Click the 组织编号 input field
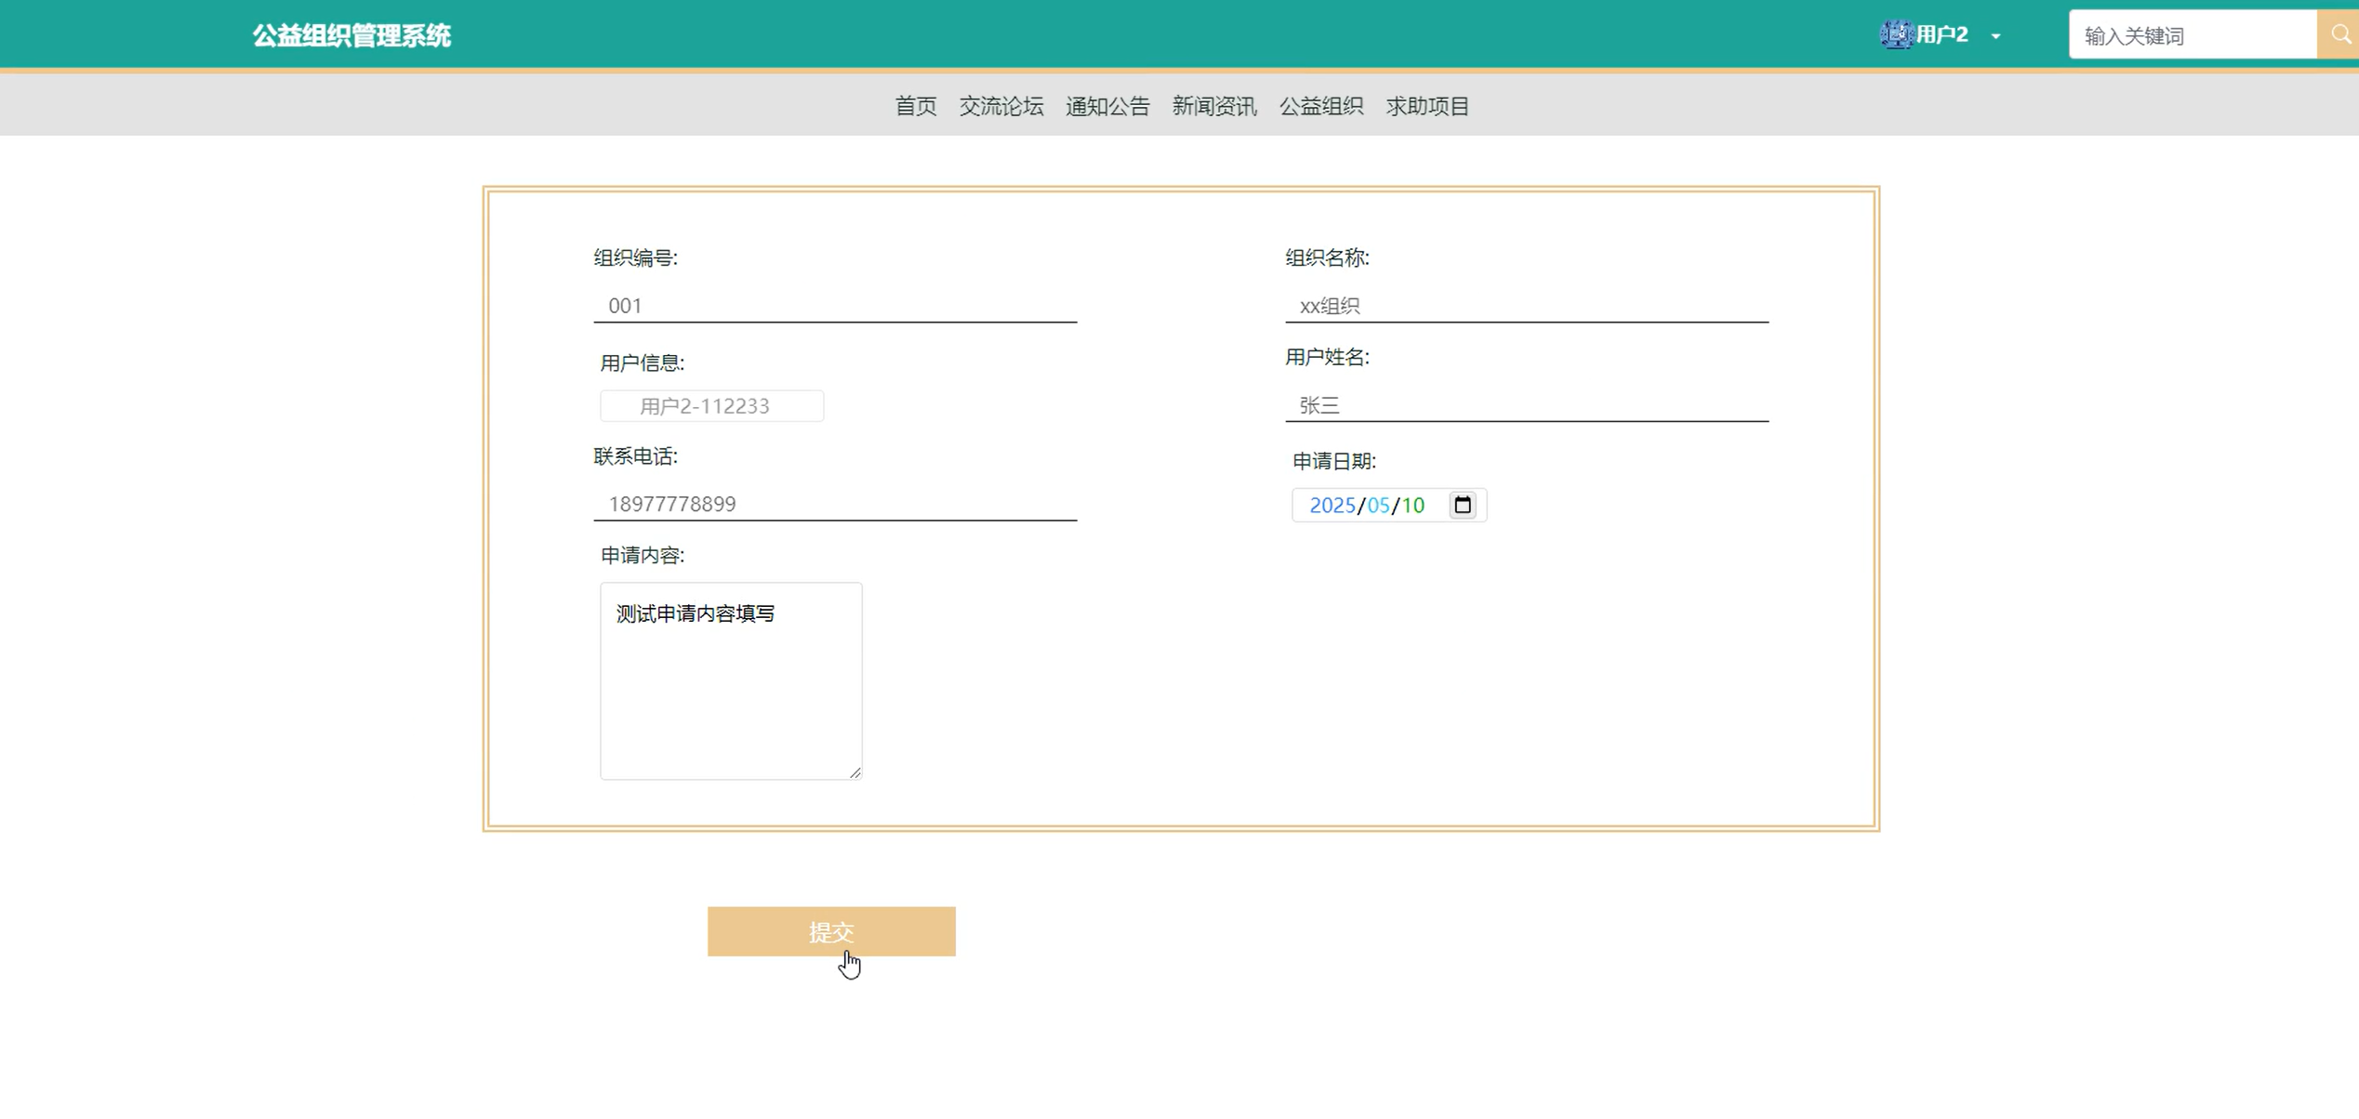2359x1119 pixels. coord(834,306)
